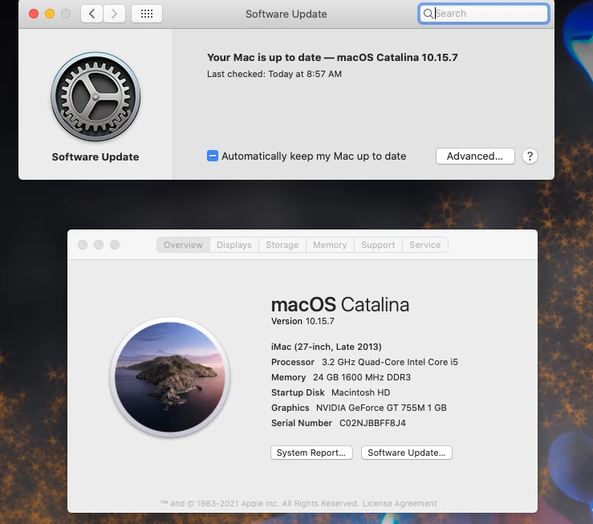The image size is (593, 524).
Task: Click "NVIDIA GeForce GT 755M 1 GB" value
Action: click(381, 408)
